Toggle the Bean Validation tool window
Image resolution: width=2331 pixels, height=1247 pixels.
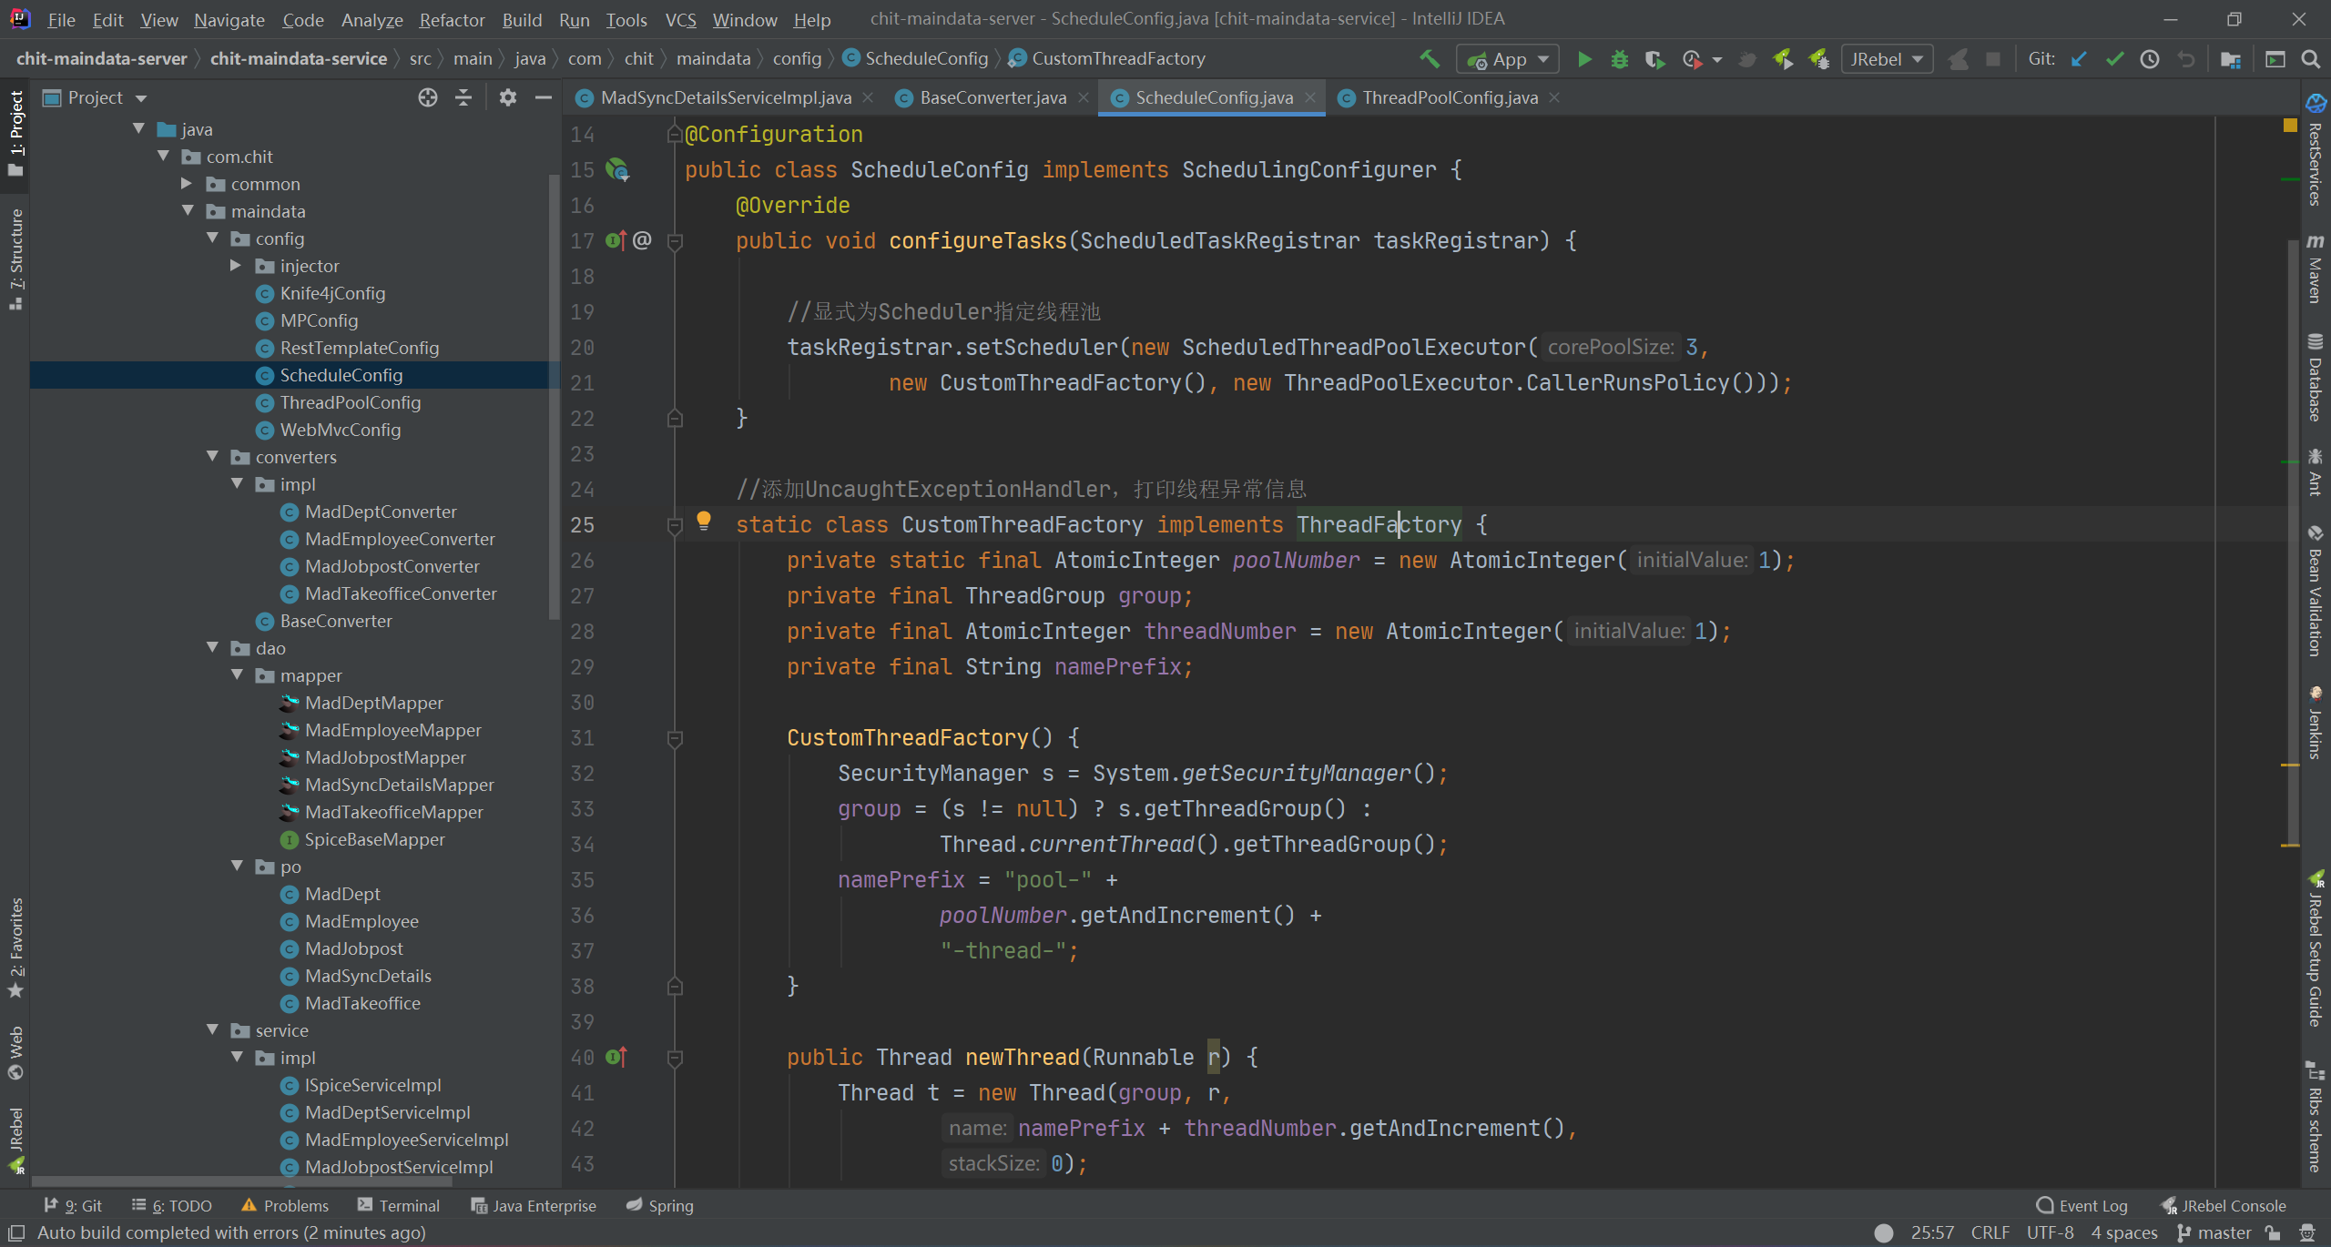tap(2315, 591)
